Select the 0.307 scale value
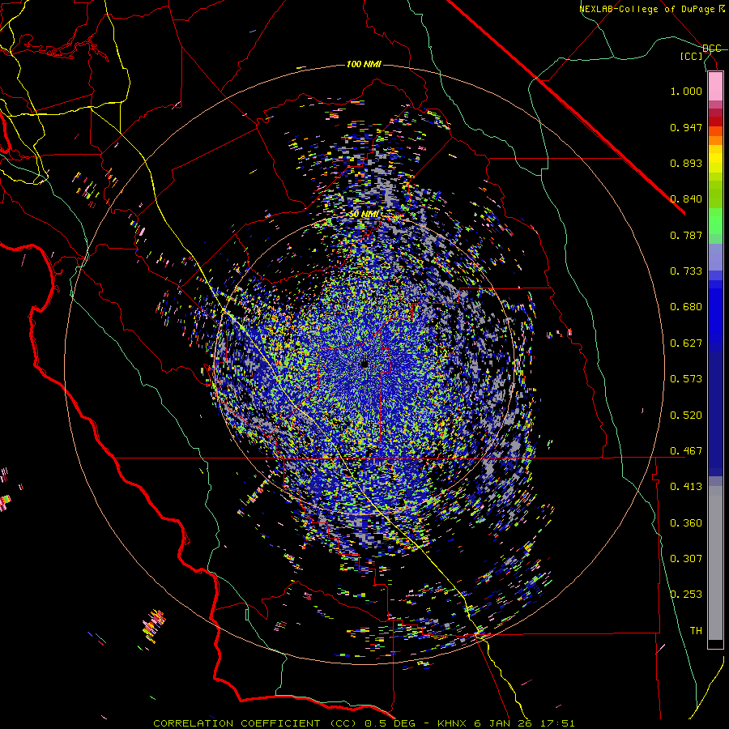Image resolution: width=729 pixels, height=729 pixels. pyautogui.click(x=686, y=559)
